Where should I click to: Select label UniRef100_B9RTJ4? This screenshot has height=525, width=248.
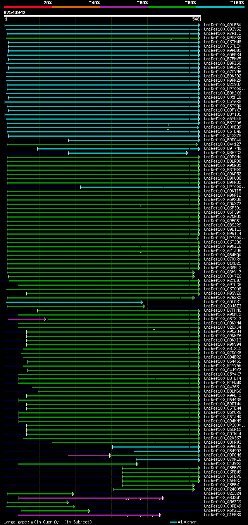[x=222, y=234]
